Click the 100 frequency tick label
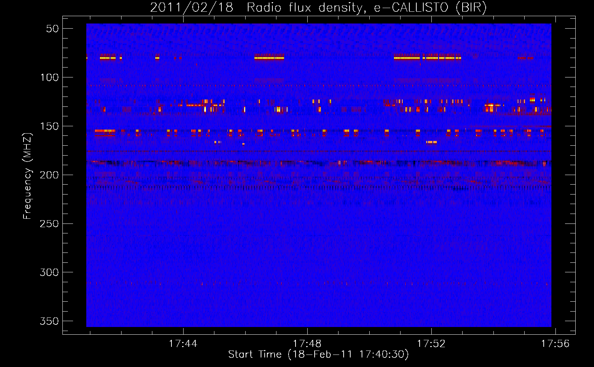The image size is (594, 367). tap(49, 77)
